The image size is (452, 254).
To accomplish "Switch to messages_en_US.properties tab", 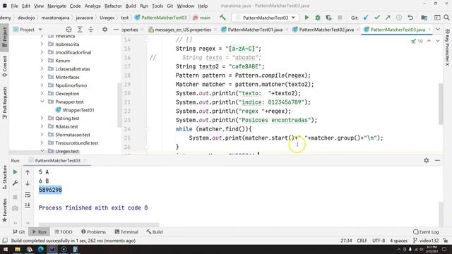I will tap(182, 30).
